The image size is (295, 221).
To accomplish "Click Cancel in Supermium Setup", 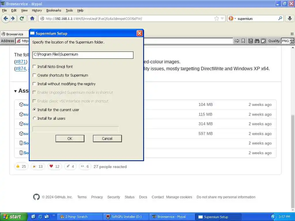I will pos(107,138).
